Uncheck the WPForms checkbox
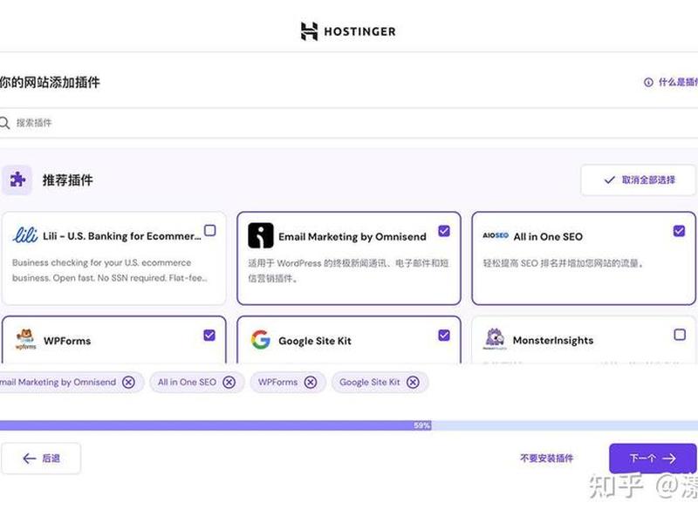This screenshot has height=523, width=698. [209, 335]
